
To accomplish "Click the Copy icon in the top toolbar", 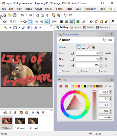I will coord(42,15).
